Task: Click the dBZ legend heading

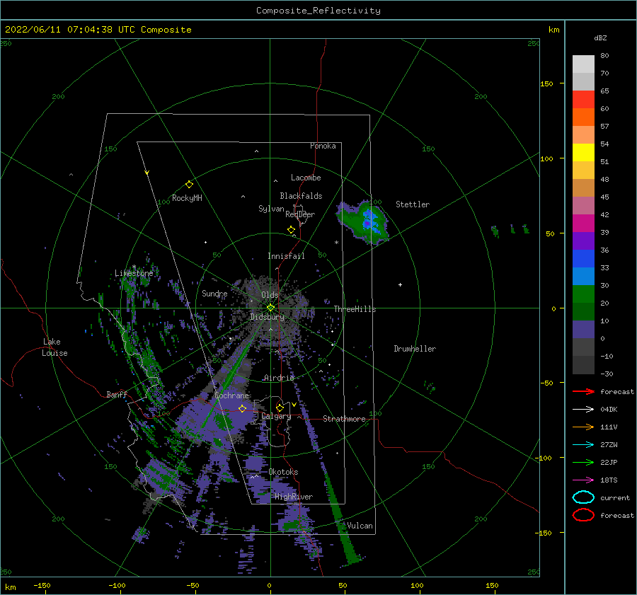Action: [x=600, y=37]
